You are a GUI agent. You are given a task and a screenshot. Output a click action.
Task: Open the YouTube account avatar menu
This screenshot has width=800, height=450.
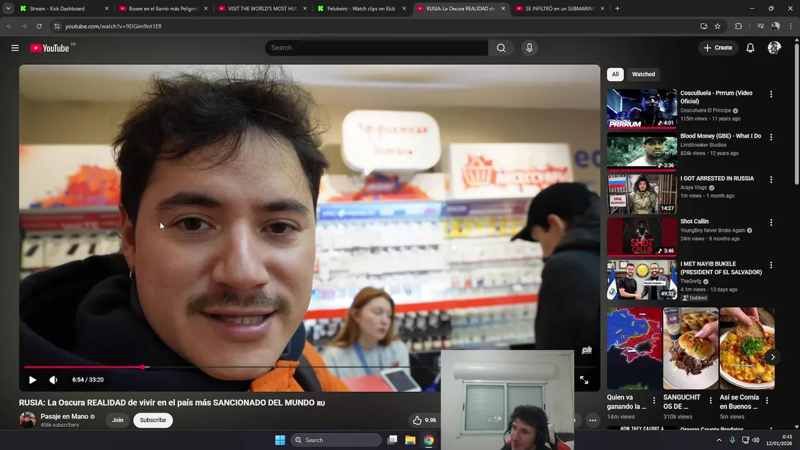coord(774,48)
